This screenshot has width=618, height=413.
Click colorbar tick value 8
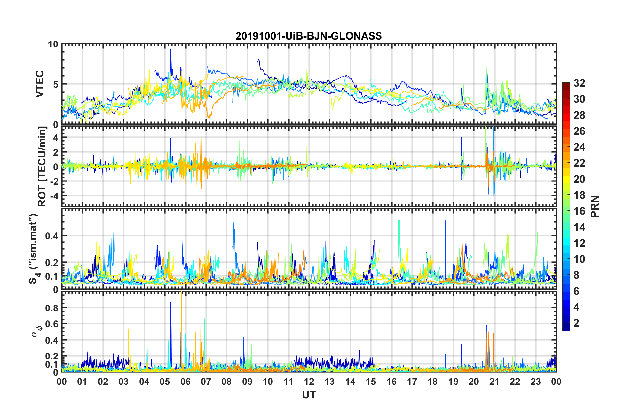576,275
